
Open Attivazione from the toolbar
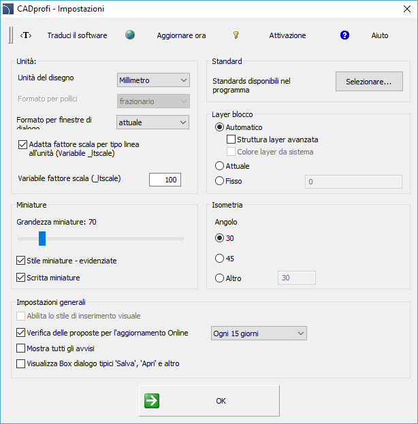(x=287, y=35)
